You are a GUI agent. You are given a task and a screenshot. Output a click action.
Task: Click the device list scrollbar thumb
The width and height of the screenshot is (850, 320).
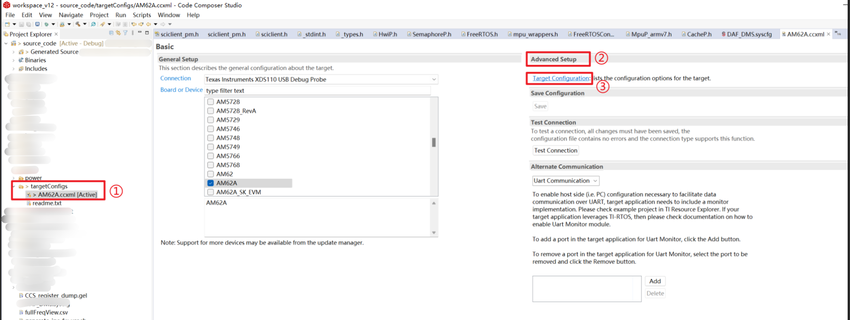(434, 142)
